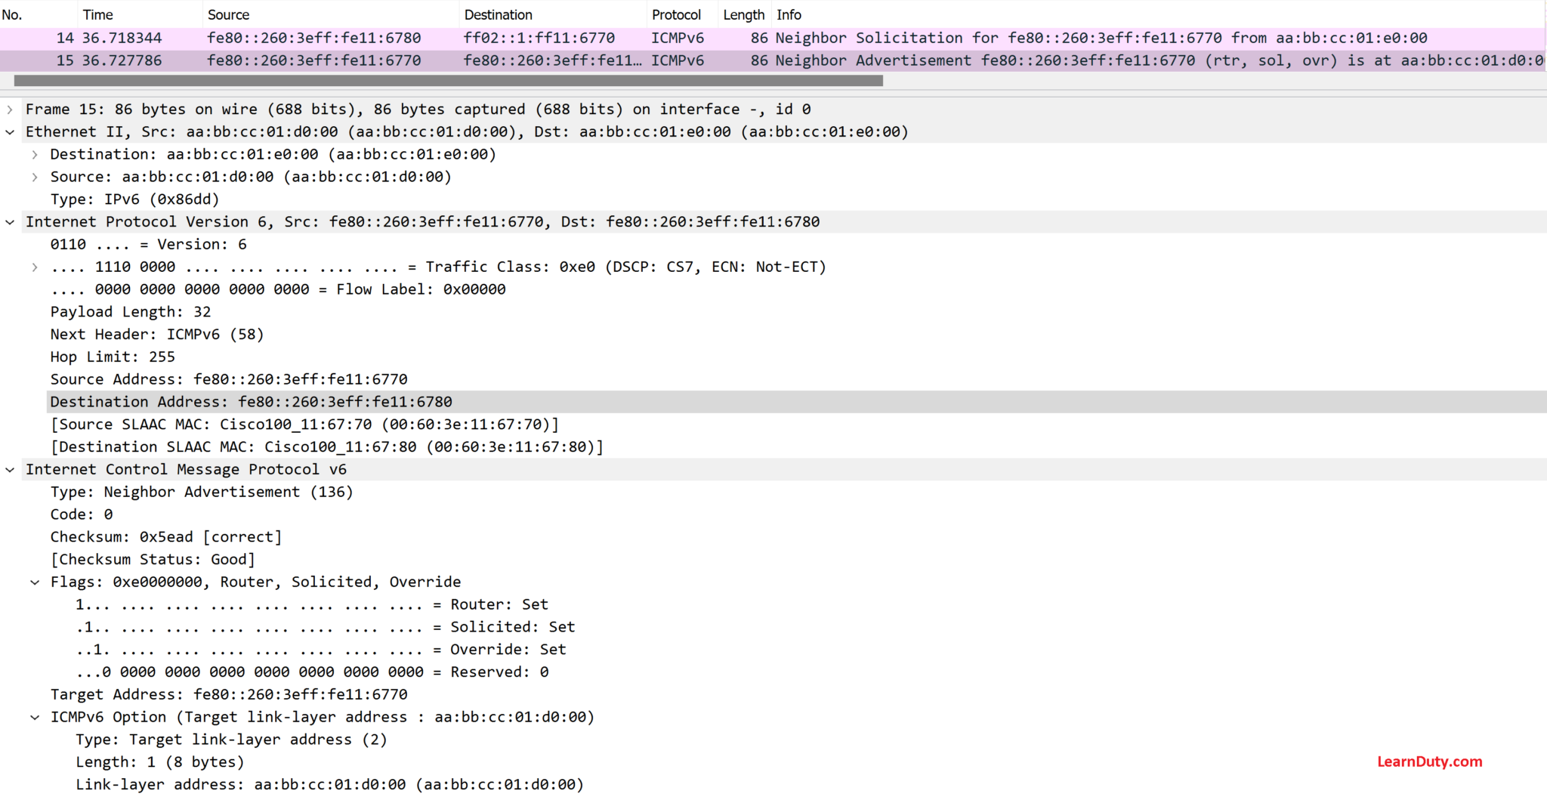Open the LearnDuty.com link
The image size is (1547, 797).
pos(1429,761)
